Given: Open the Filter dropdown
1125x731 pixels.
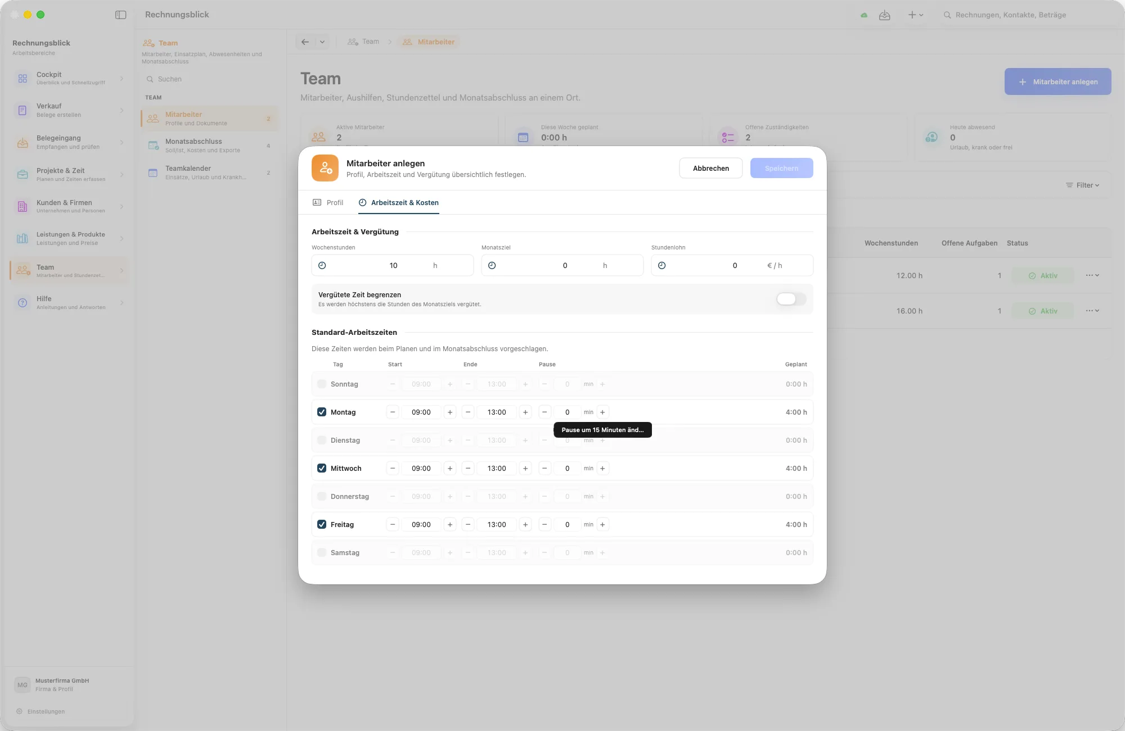Looking at the screenshot, I should click(1083, 185).
